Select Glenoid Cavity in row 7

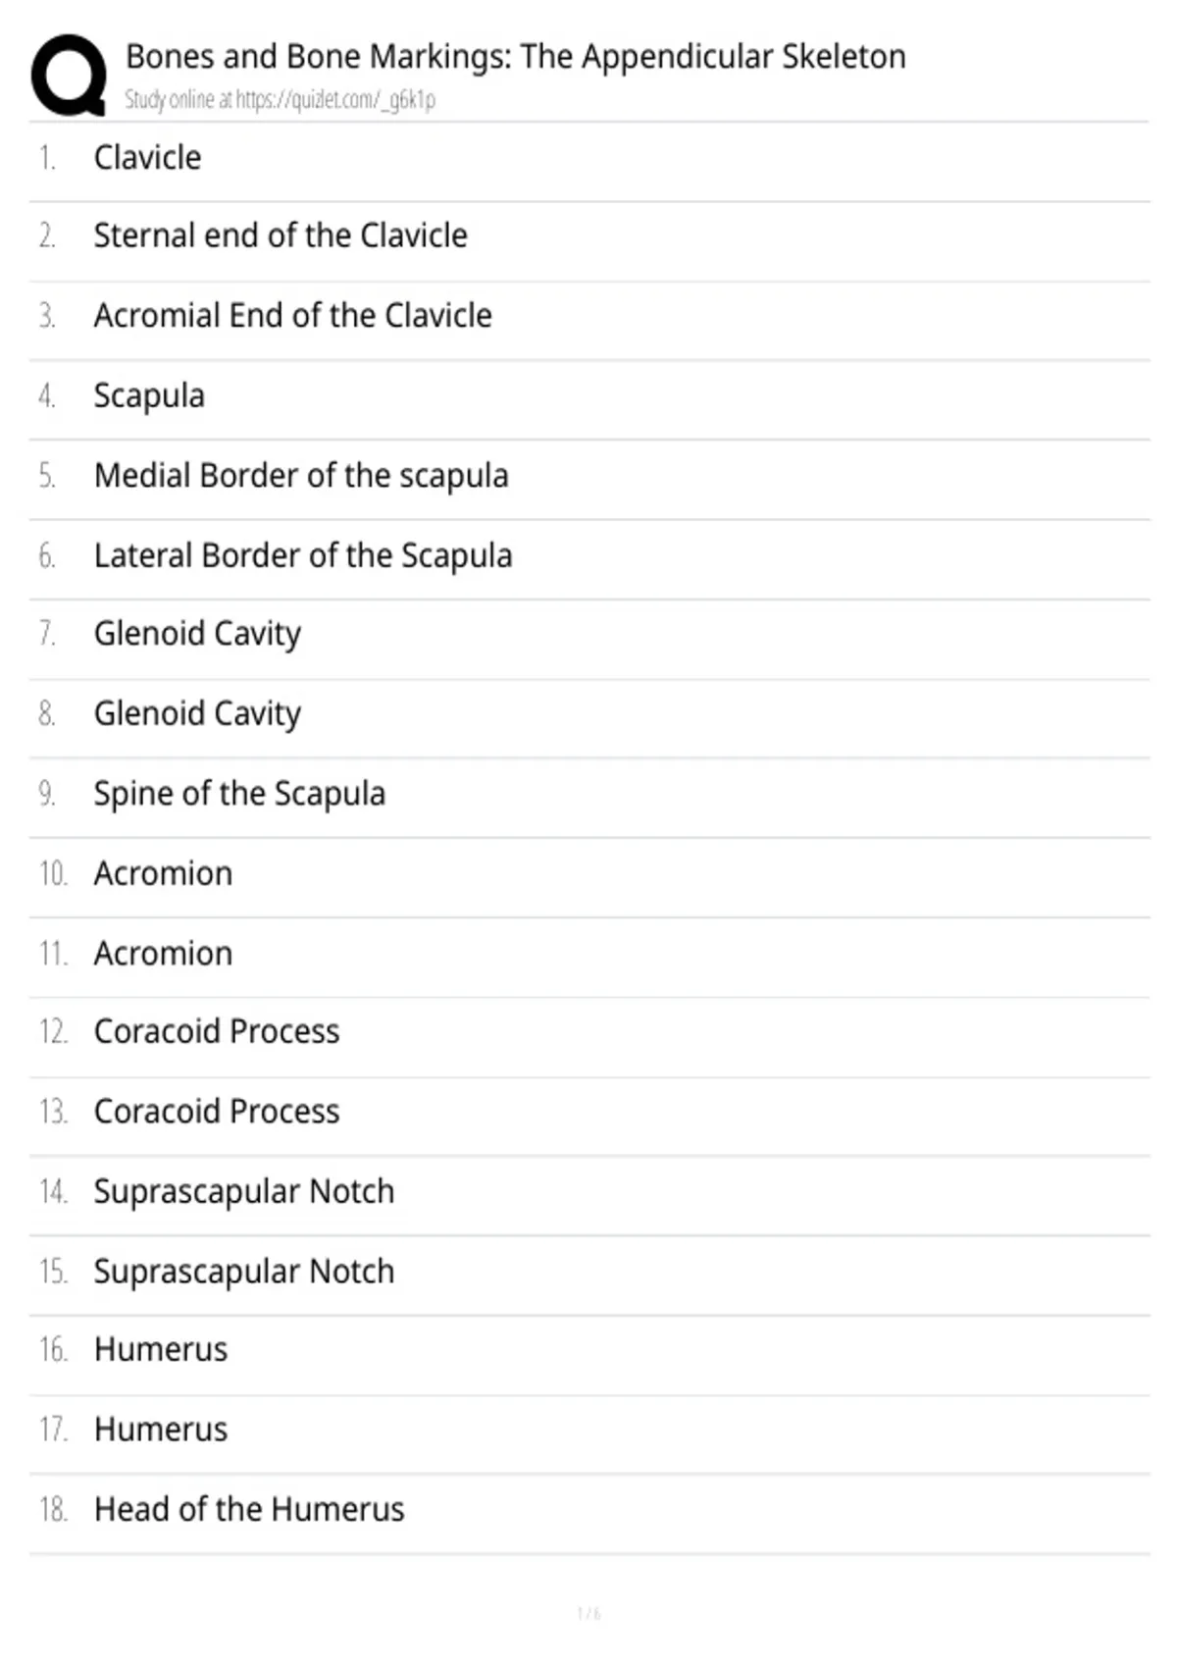click(x=197, y=635)
